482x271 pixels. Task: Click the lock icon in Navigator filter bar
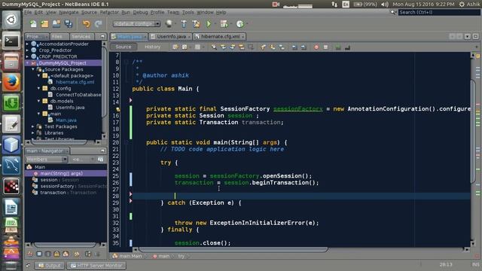[56, 254]
